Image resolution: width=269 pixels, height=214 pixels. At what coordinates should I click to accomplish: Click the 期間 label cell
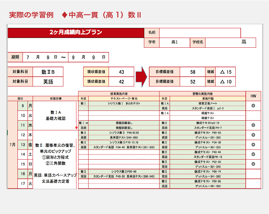tap(15, 57)
